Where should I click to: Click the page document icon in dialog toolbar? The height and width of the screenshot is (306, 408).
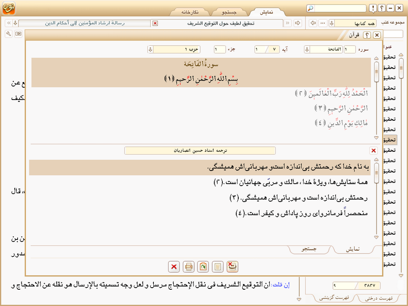tap(217, 267)
